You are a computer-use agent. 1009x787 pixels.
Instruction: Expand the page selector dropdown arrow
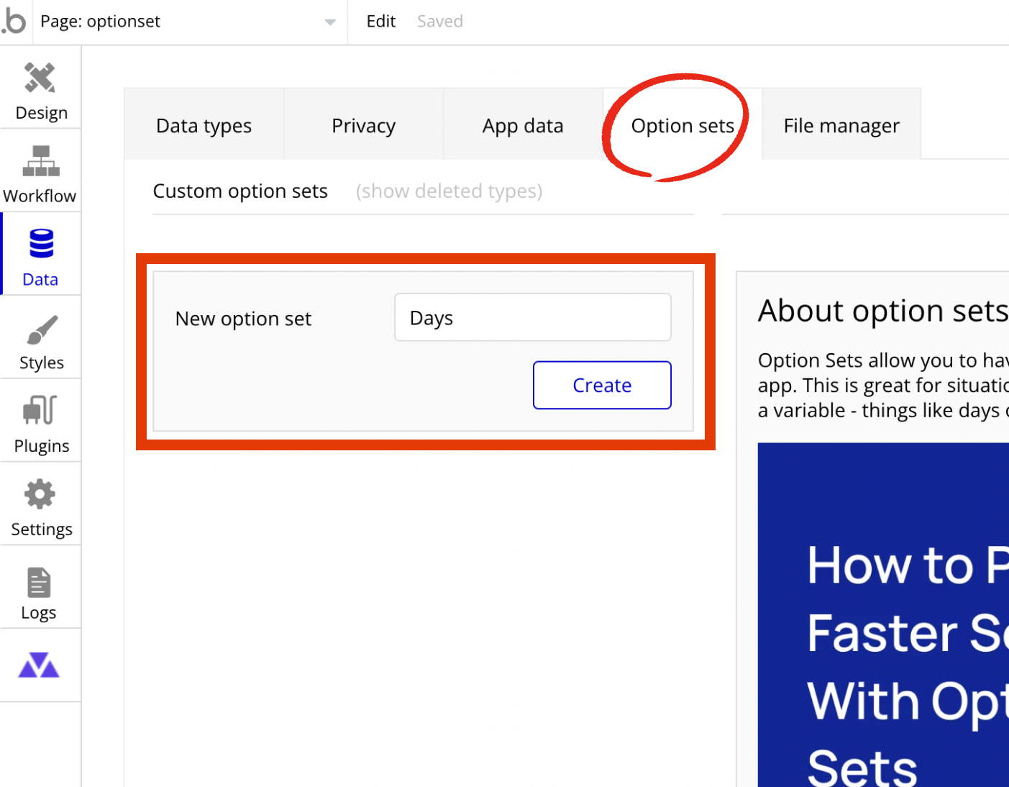pyautogui.click(x=329, y=22)
